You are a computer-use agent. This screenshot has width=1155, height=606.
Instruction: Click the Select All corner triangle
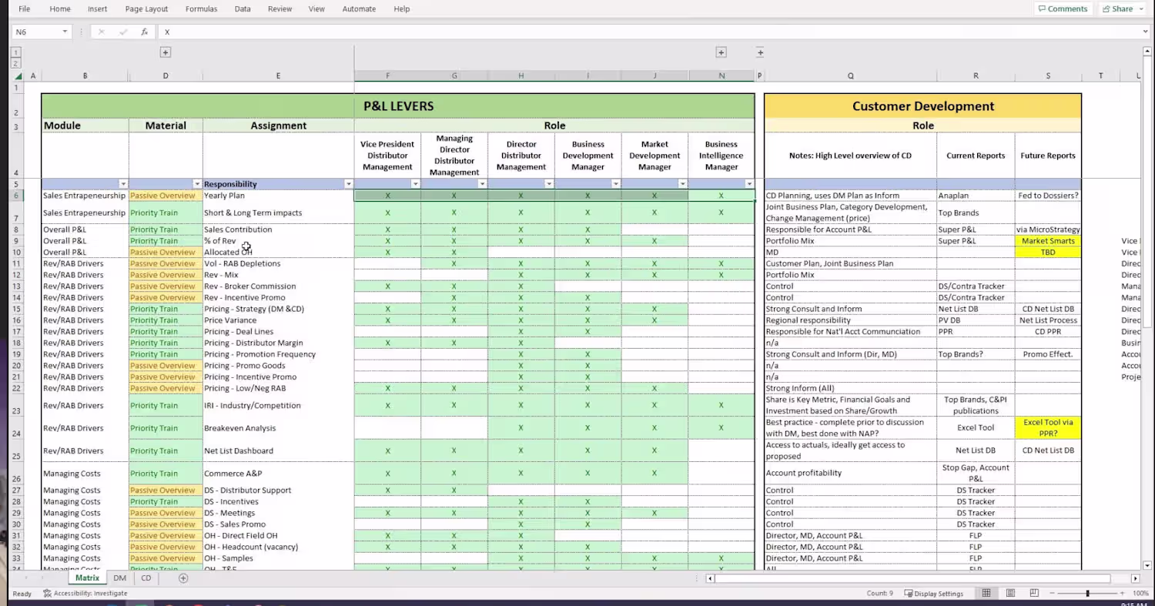point(18,76)
